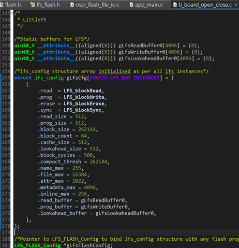Click the LFS_blockRead function name
This screenshot has width=239, height=248.
coord(82,91)
